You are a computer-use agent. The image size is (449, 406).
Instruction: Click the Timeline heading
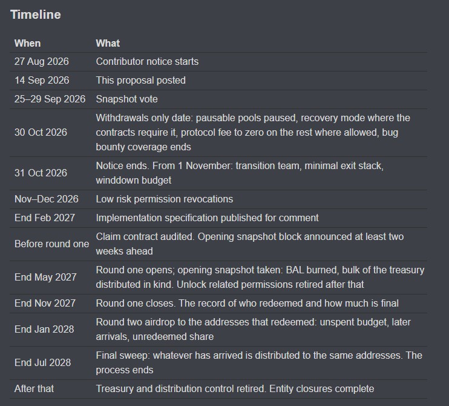[36, 15]
